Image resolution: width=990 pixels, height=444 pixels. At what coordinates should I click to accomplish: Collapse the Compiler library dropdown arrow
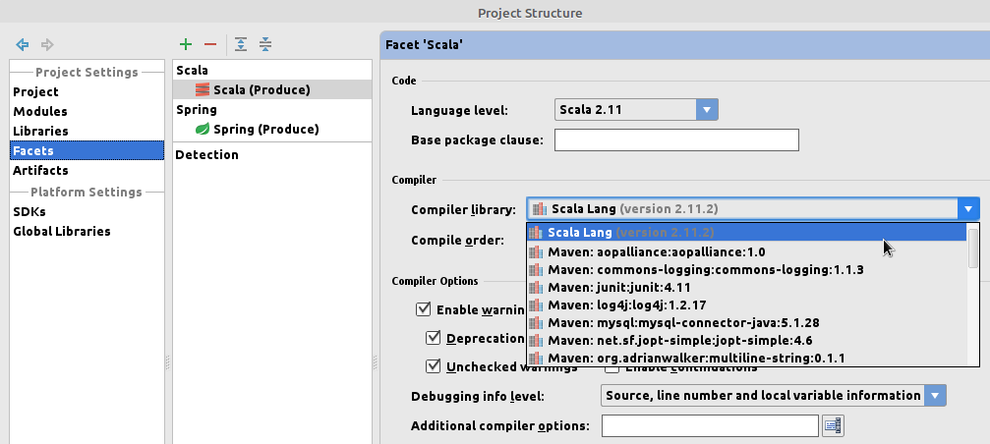[969, 208]
